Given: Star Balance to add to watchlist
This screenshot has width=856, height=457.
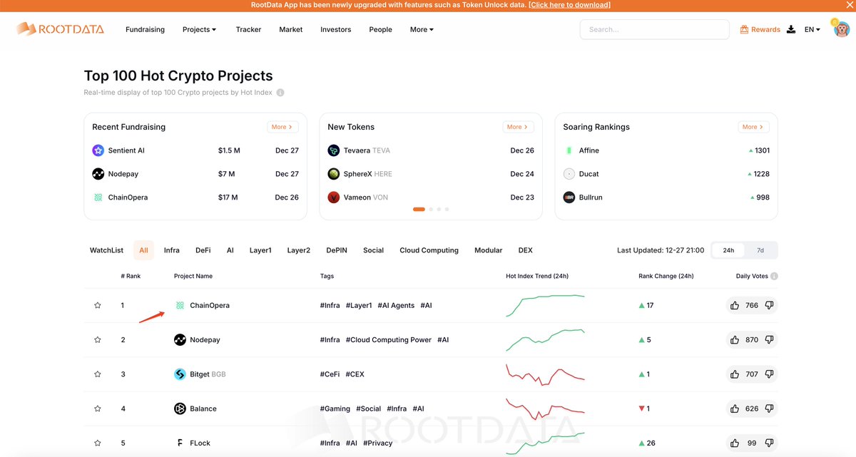Looking at the screenshot, I should coord(98,409).
